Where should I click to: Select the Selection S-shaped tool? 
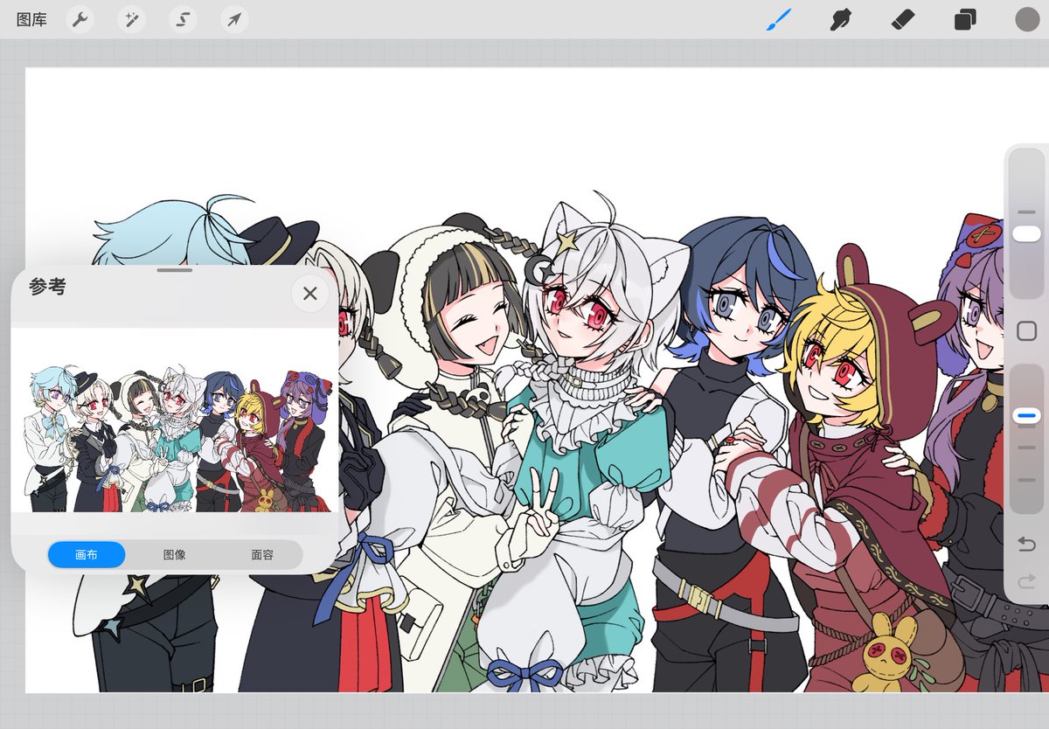point(183,19)
